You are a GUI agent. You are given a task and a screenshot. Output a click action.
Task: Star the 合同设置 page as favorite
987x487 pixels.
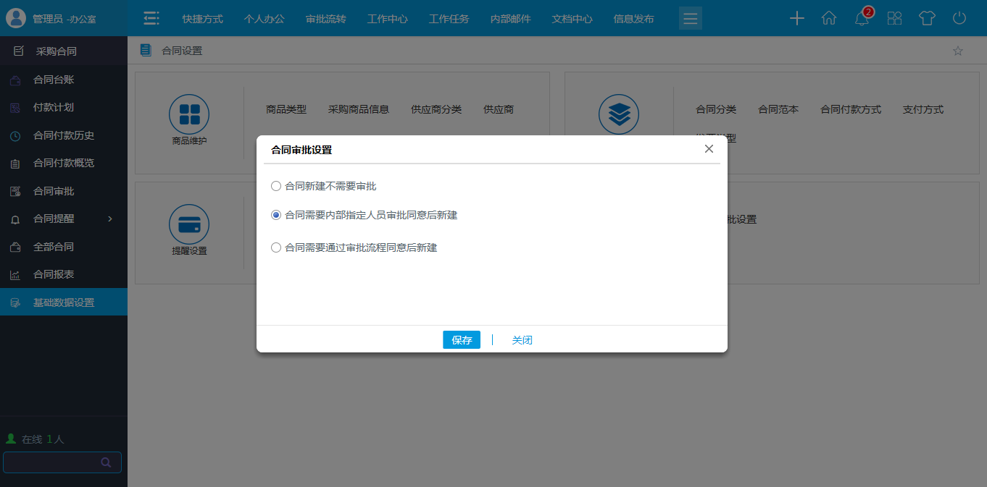tap(957, 51)
